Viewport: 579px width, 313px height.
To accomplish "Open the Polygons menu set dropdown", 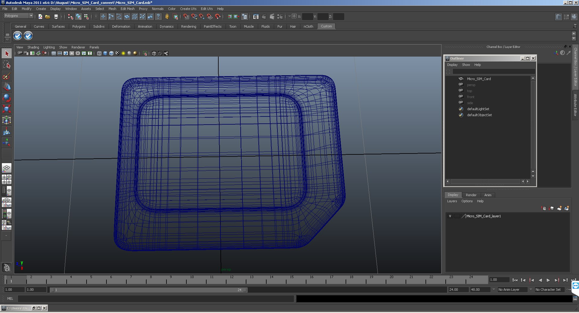I will click(x=31, y=16).
